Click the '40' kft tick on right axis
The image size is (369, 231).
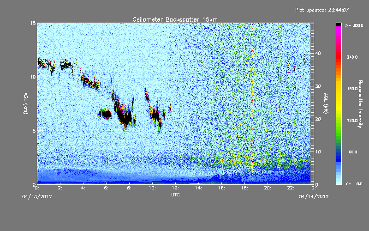(318, 53)
